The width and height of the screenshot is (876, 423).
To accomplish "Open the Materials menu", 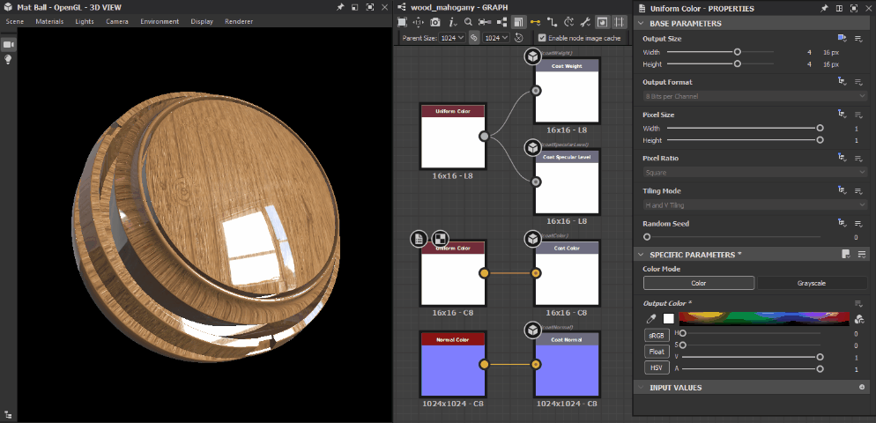I will click(49, 21).
